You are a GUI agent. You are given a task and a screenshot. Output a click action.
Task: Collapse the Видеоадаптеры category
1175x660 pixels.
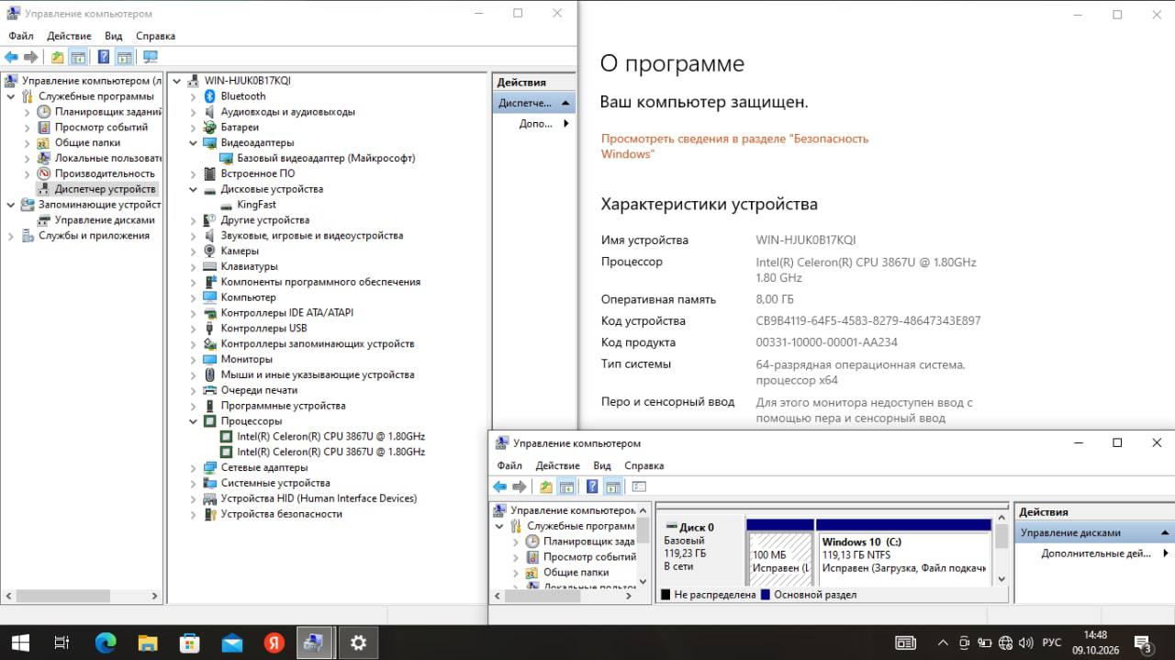[x=193, y=143]
